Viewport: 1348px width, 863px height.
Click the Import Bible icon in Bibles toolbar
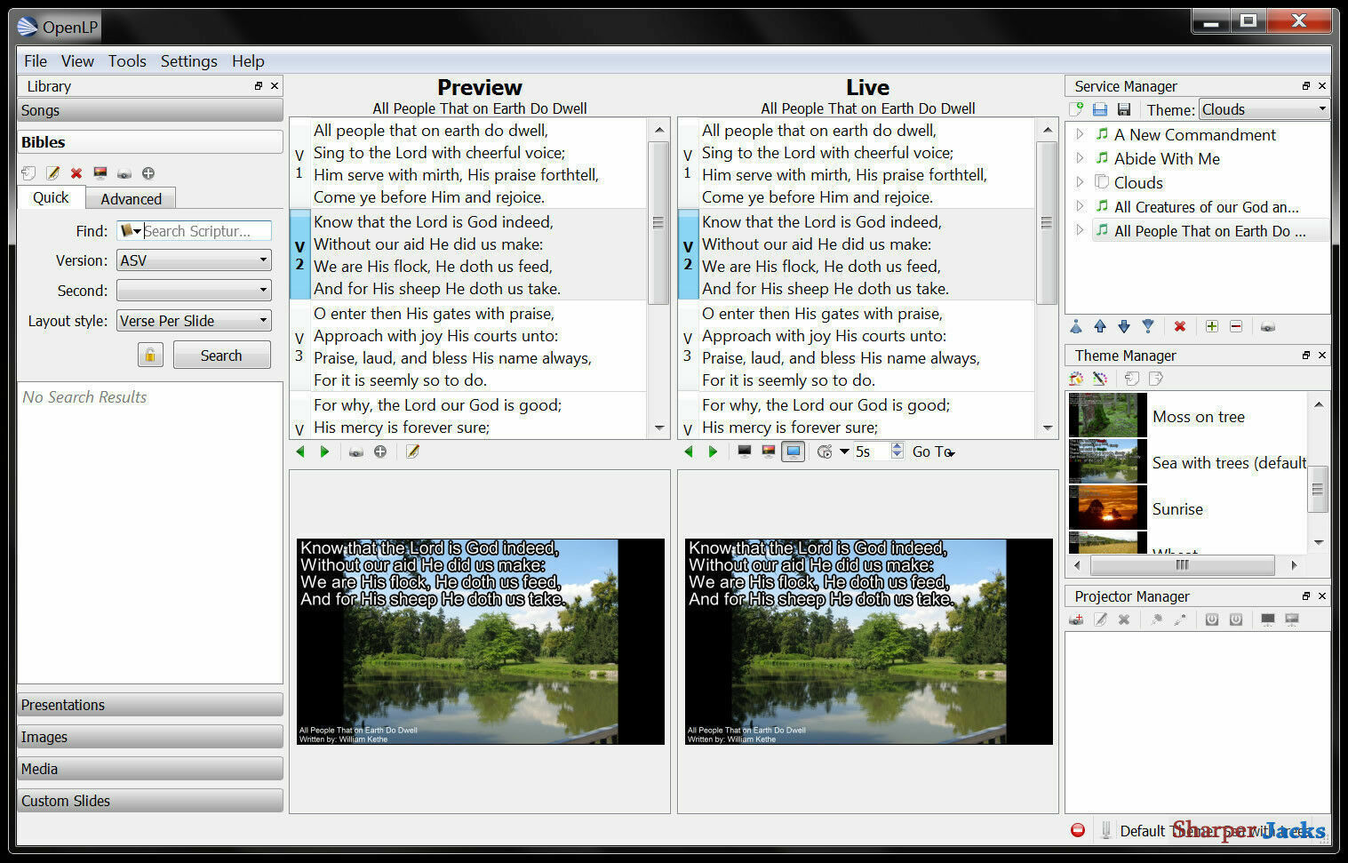28,173
